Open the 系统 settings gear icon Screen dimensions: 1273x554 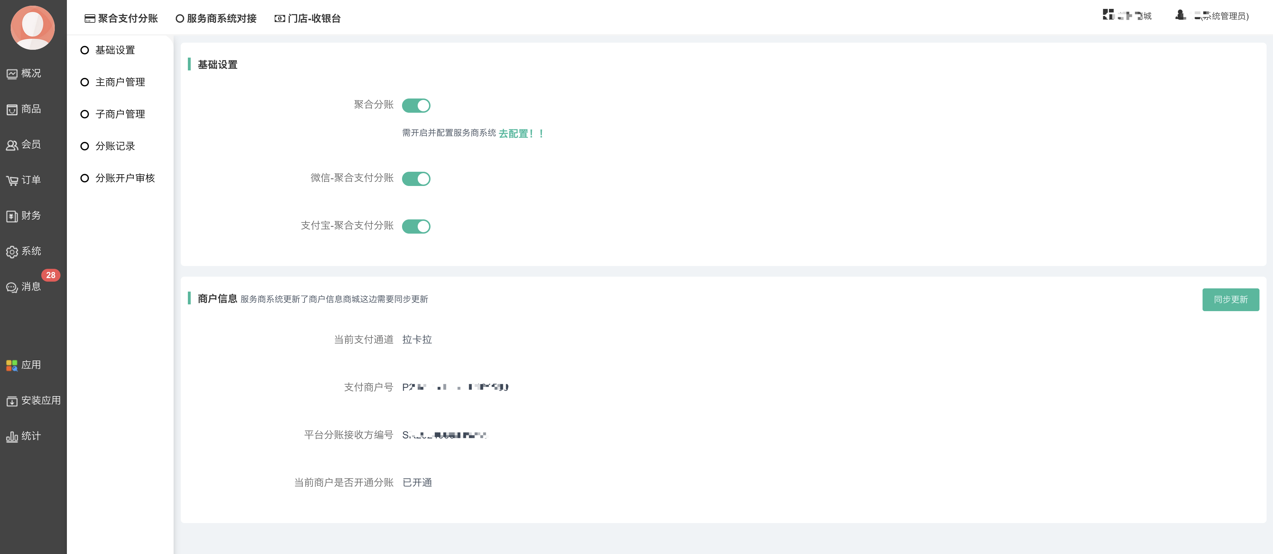tap(12, 252)
